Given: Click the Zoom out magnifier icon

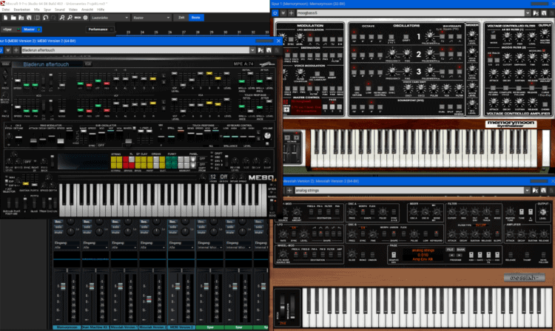Looking at the screenshot, I should 70,18.
